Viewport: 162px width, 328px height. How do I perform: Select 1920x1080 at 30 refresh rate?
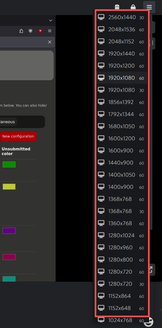pyautogui.click(x=122, y=90)
